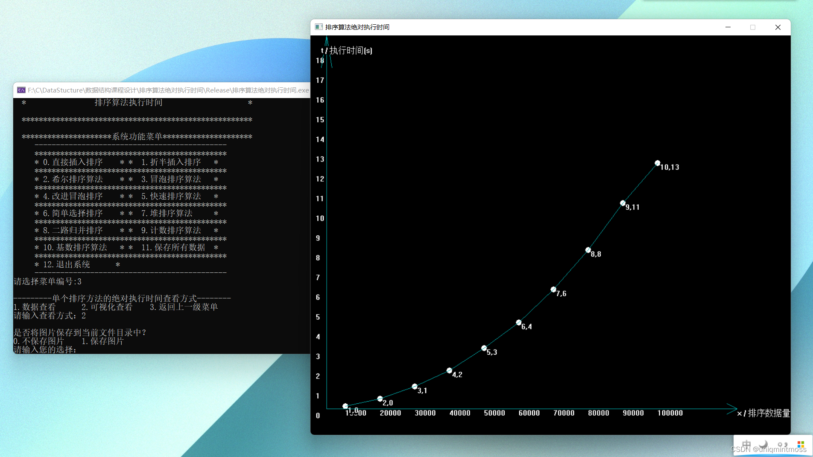Toggle the IME 中 Chinese/English mode icon
Screen dimensions: 813x457
coord(746,444)
